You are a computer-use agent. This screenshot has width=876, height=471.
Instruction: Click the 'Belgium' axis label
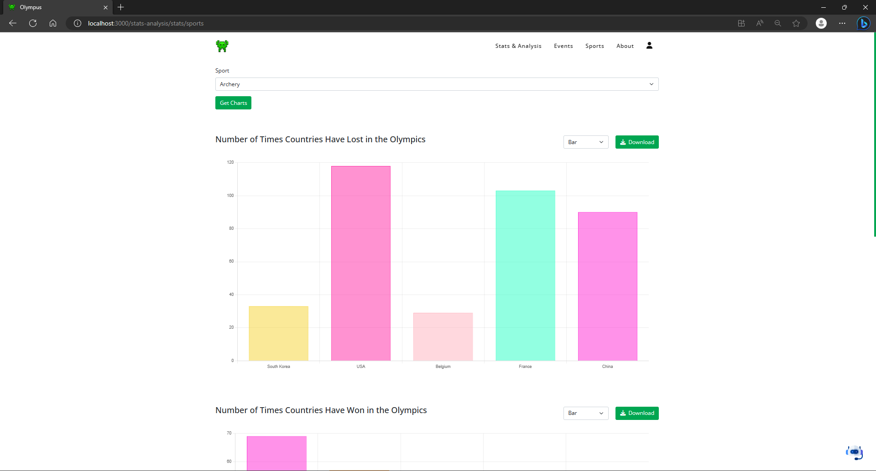point(443,367)
